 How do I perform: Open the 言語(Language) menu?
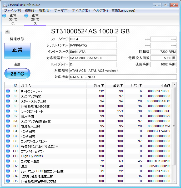(123, 11)
